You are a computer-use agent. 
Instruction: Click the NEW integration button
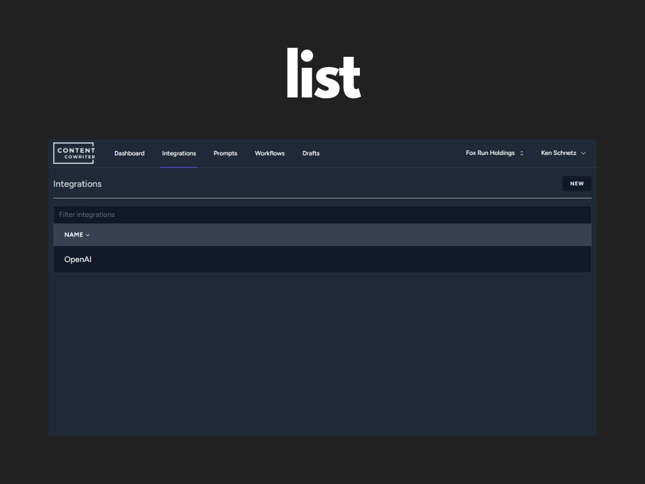click(x=577, y=183)
